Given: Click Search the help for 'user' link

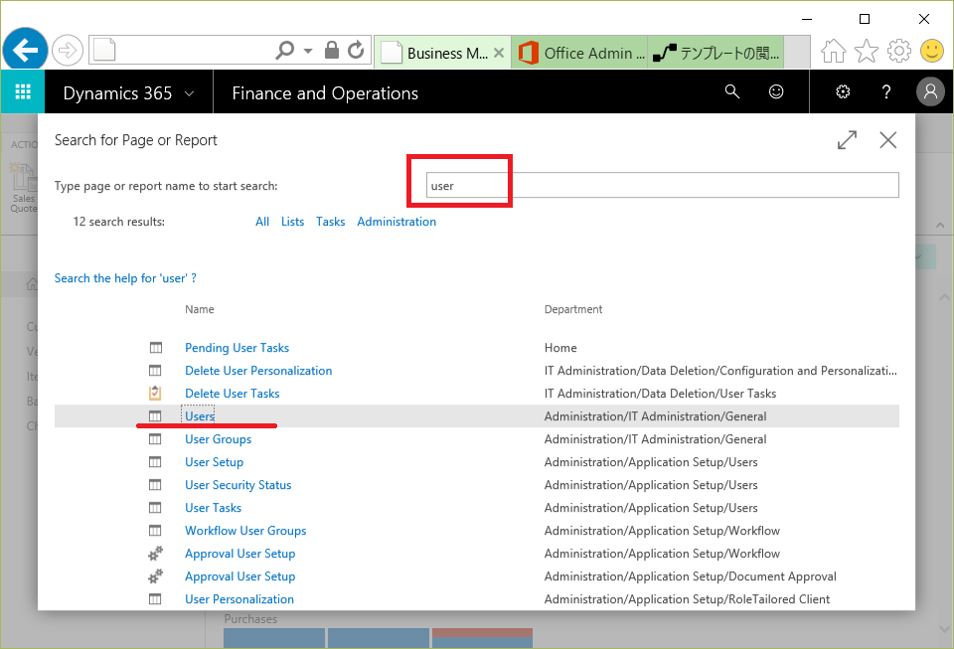Looking at the screenshot, I should pyautogui.click(x=125, y=278).
